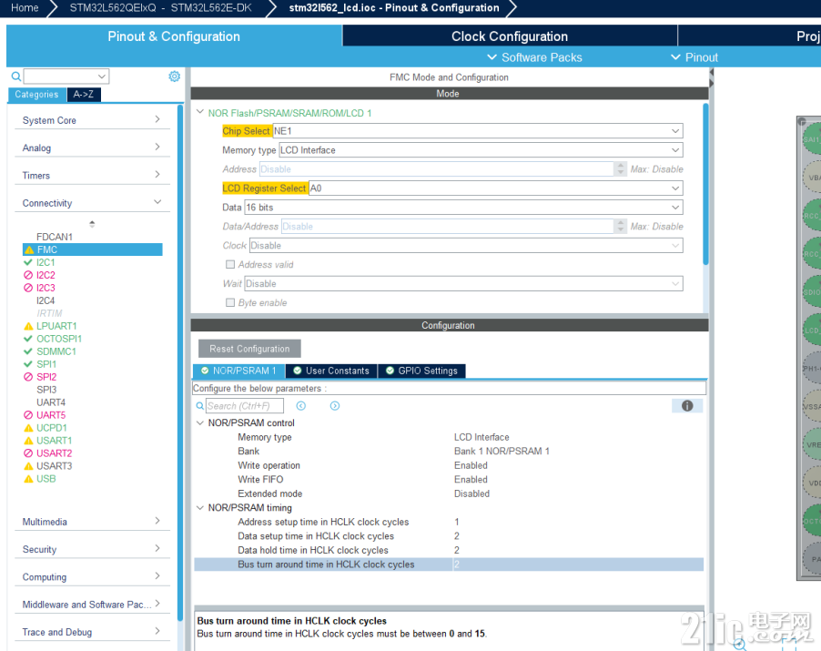The height and width of the screenshot is (651, 821).
Task: Click the pink disabled icon beside UART5
Action: point(28,415)
